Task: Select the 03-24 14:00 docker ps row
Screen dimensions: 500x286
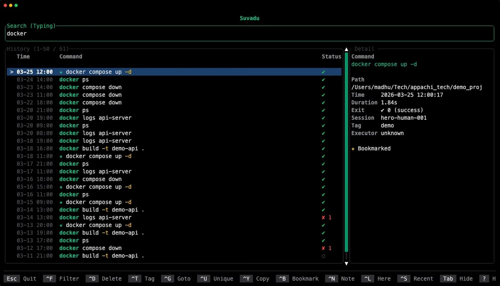Action: point(174,80)
